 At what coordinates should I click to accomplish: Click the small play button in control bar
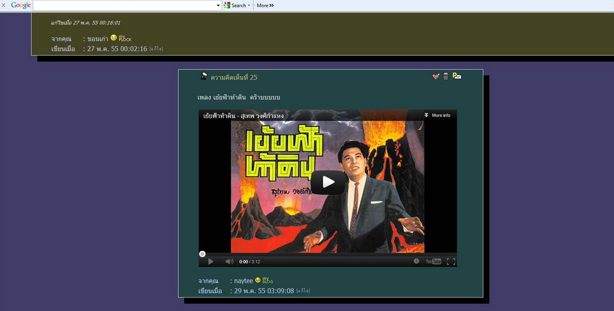click(211, 262)
